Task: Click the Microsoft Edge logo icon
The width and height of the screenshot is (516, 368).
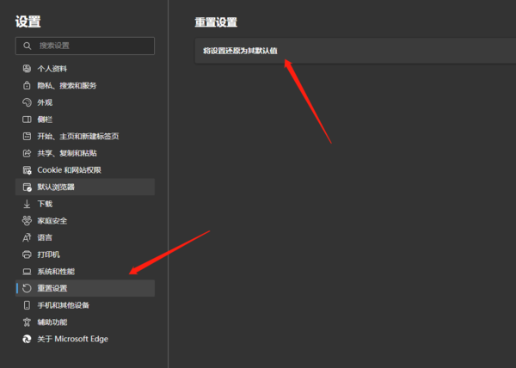Action: 27,339
